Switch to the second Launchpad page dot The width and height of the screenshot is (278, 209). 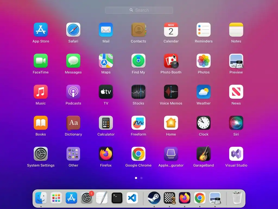pyautogui.click(x=141, y=178)
